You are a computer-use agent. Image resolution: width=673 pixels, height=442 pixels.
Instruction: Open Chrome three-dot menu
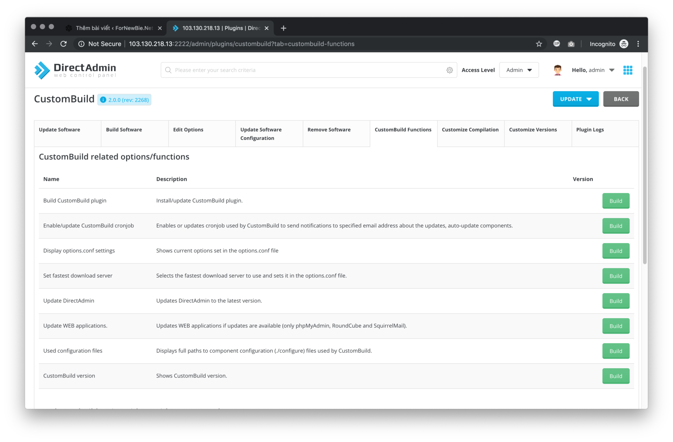(x=638, y=44)
